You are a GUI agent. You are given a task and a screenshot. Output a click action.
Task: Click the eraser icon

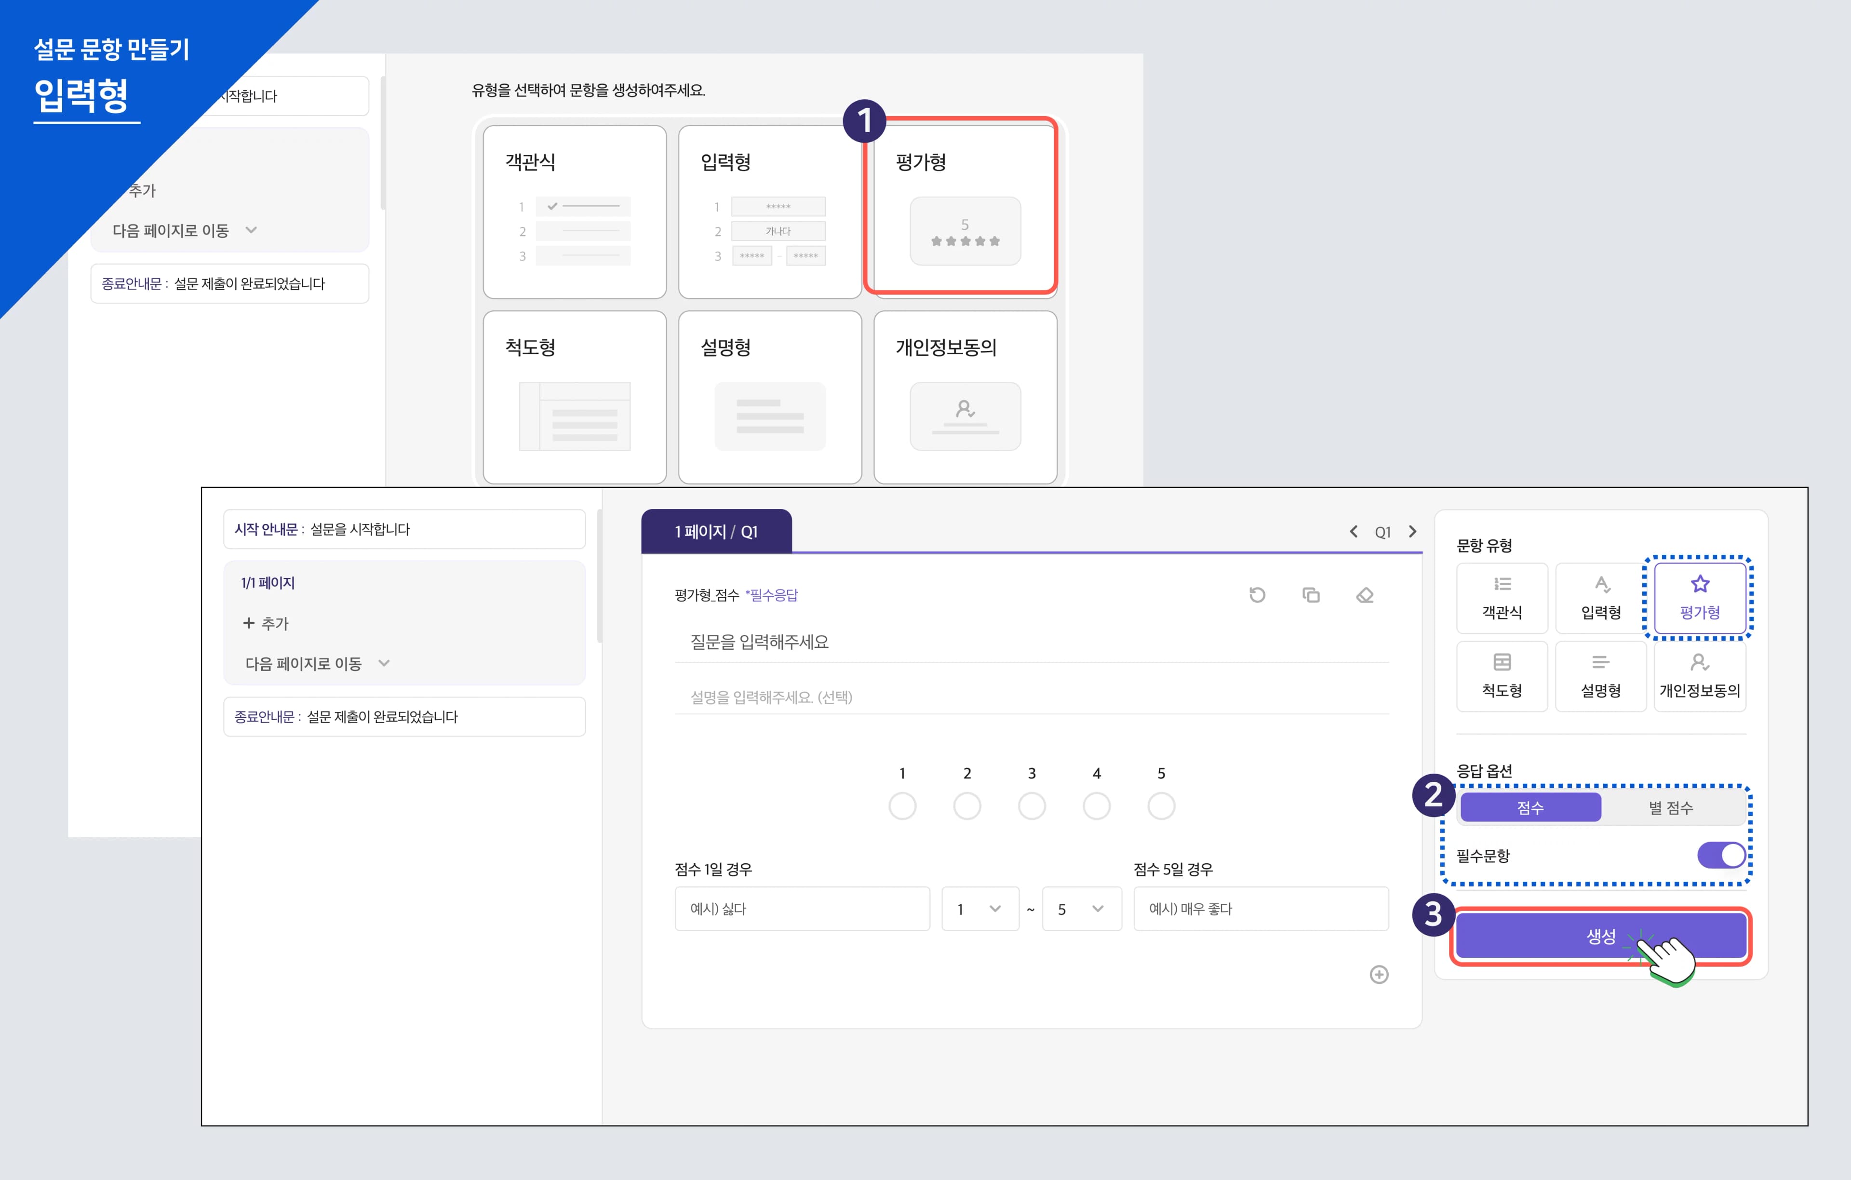click(1365, 595)
